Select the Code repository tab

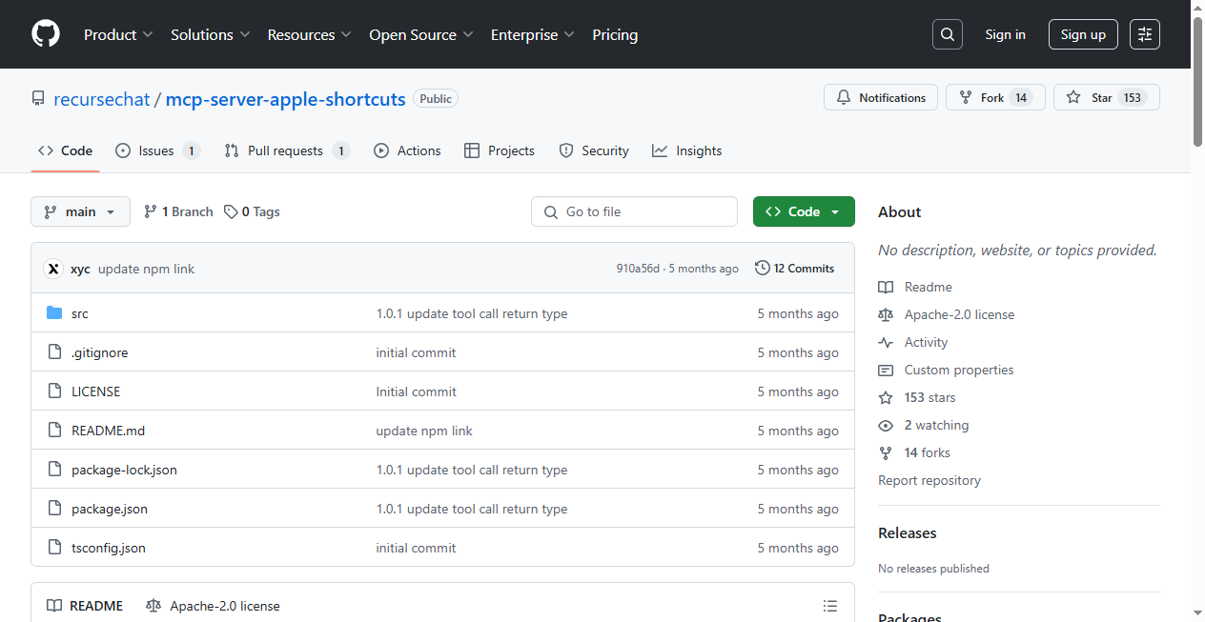point(65,150)
